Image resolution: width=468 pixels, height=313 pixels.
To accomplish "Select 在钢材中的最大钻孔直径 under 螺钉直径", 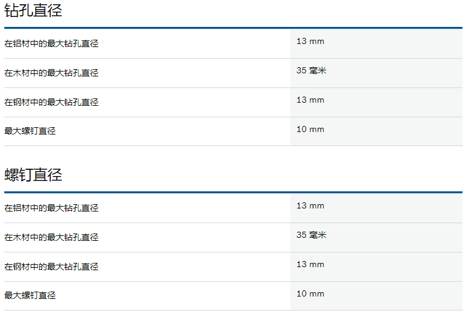I will [x=51, y=267].
